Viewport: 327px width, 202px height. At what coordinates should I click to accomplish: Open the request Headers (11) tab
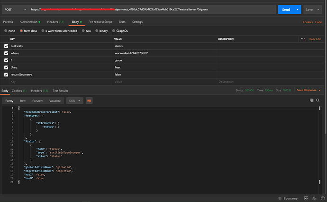coord(55,22)
